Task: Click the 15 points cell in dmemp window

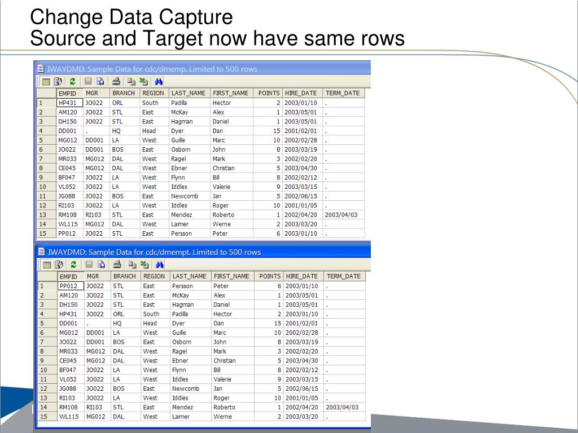Action: click(x=268, y=131)
